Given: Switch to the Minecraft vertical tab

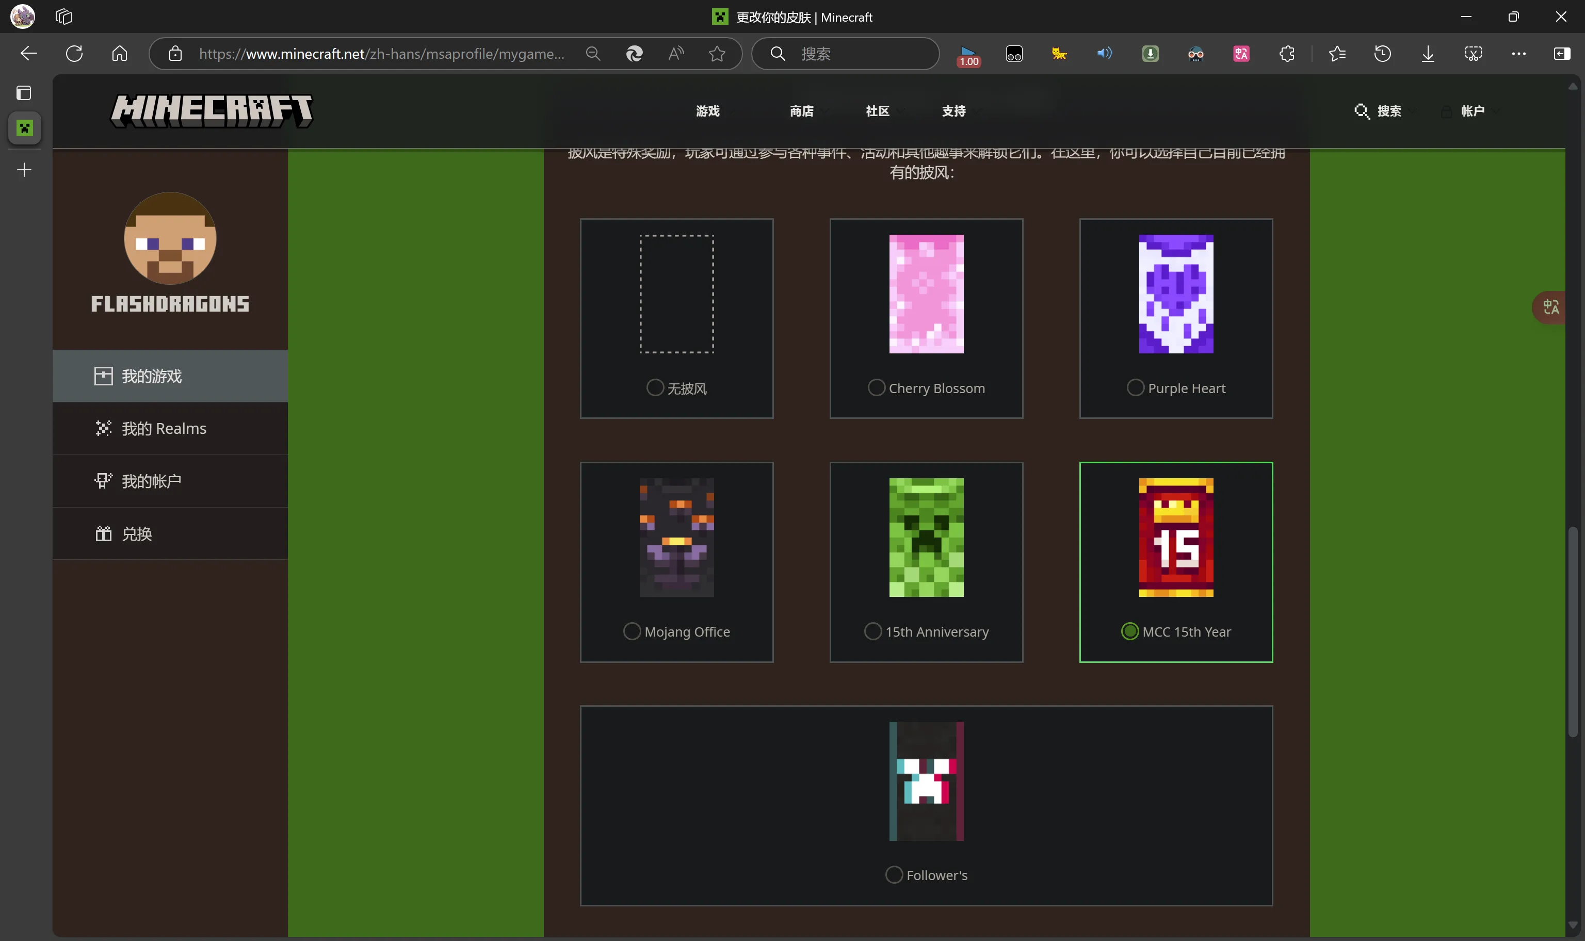Looking at the screenshot, I should pyautogui.click(x=25, y=129).
